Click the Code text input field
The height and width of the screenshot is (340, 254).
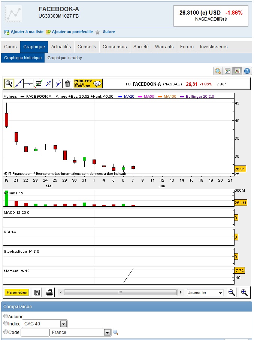[35, 333]
